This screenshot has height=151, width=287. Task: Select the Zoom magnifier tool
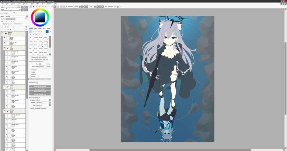33,34
